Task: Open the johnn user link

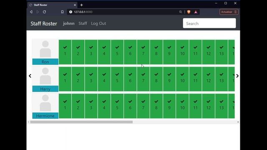Action: [x=68, y=23]
